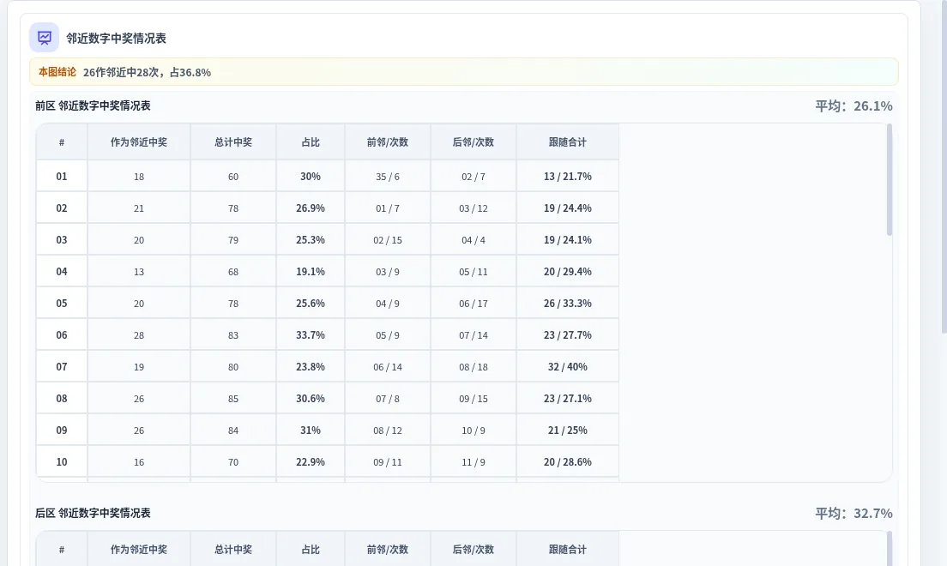The height and width of the screenshot is (566, 947).
Task: Select row number 05 cell
Action: pos(62,304)
